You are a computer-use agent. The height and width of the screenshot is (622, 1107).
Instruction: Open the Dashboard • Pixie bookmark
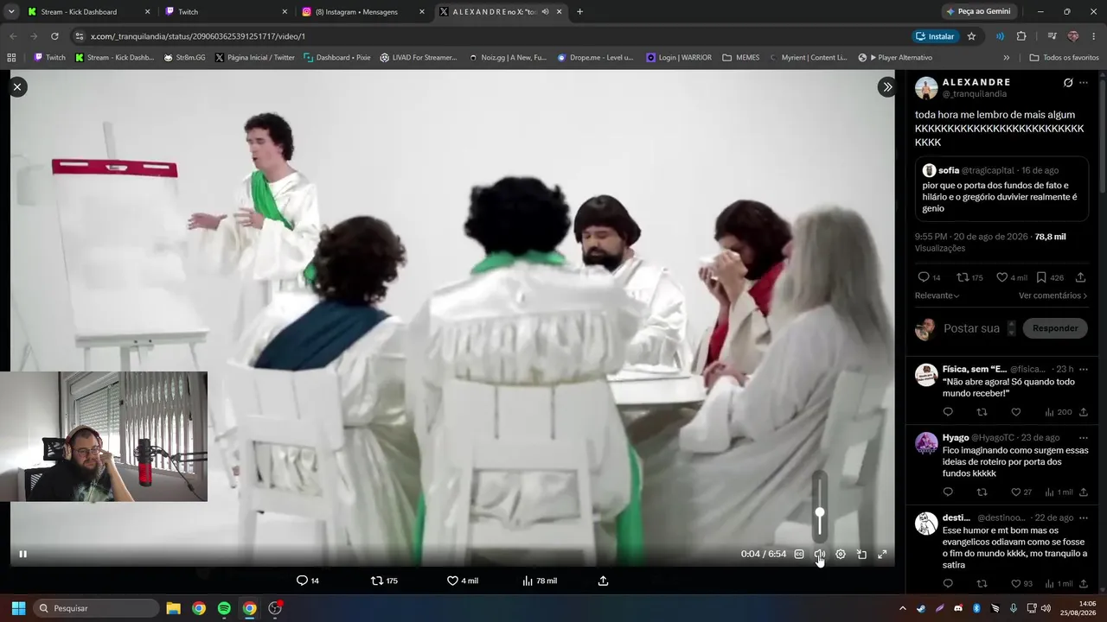(x=337, y=58)
